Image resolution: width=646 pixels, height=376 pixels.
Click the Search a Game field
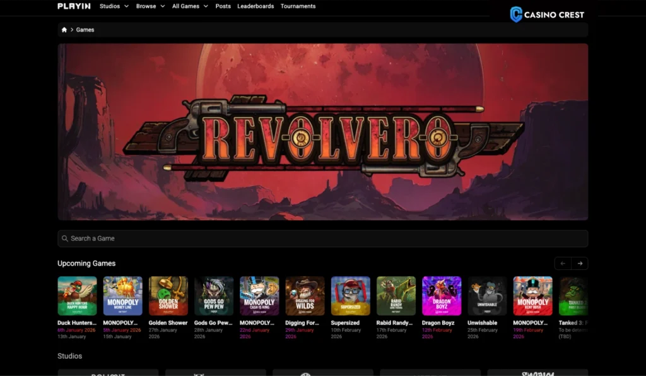point(322,238)
